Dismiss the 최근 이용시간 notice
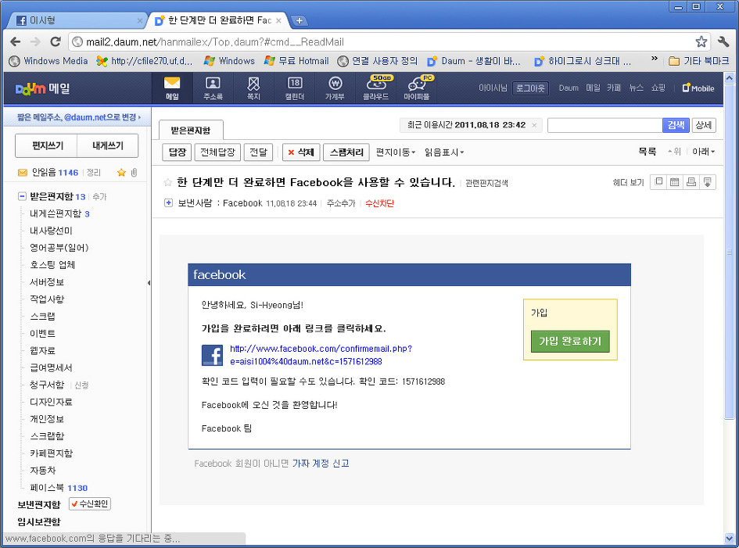 (534, 125)
